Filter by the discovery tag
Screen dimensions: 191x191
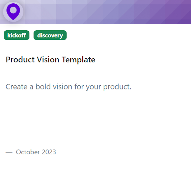click(50, 35)
